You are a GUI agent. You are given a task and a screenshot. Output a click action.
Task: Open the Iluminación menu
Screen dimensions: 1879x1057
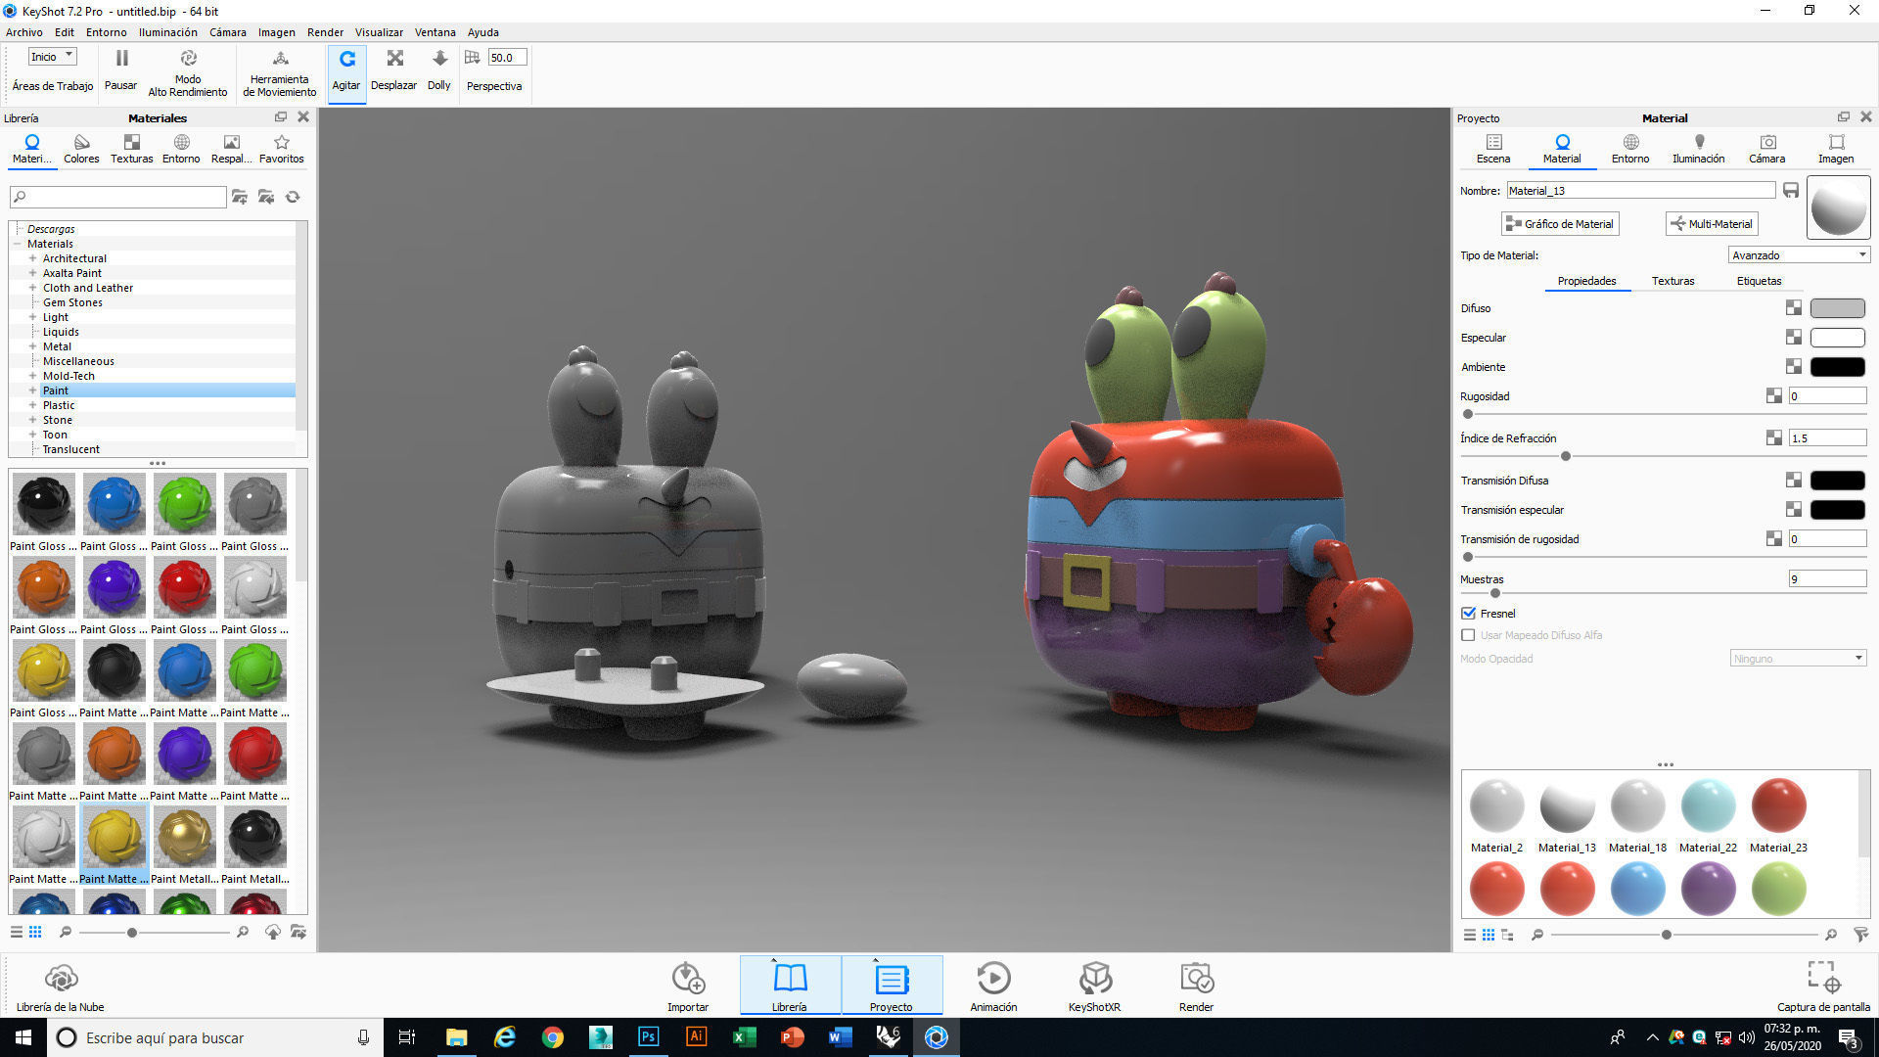pyautogui.click(x=167, y=32)
